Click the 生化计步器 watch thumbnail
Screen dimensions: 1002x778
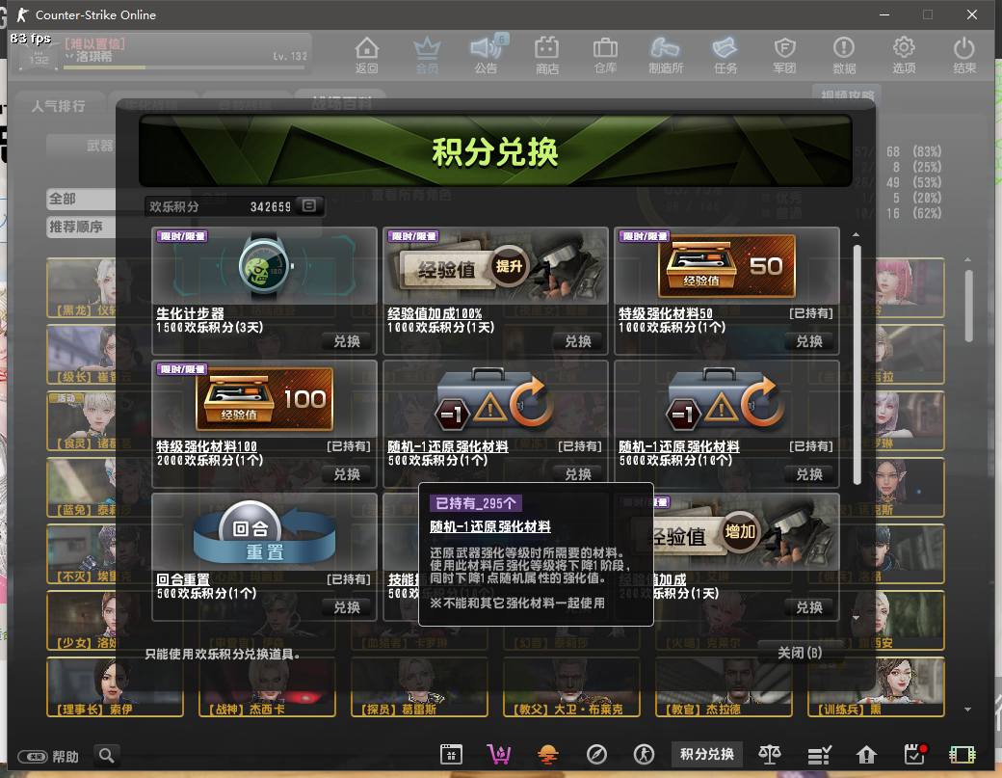click(x=265, y=265)
